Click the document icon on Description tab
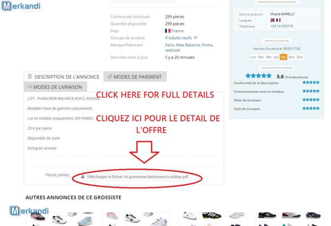The width and height of the screenshot is (331, 226). (x=30, y=77)
